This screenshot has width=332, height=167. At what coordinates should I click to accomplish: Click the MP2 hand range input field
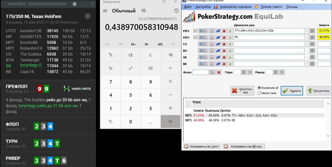(269, 31)
